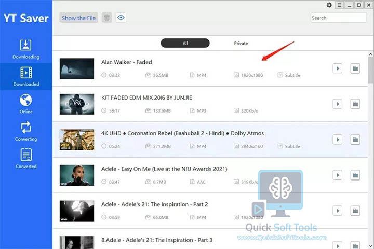Open folder for Alan Walker - Faded
Image resolution: width=374 pixels, height=249 pixels.
[x=355, y=68]
